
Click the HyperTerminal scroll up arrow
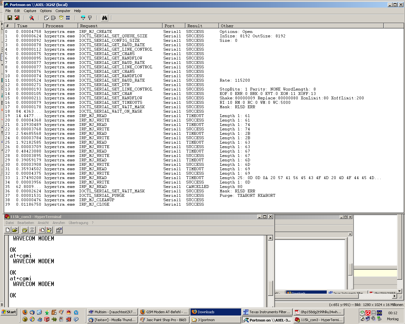tap(270, 238)
